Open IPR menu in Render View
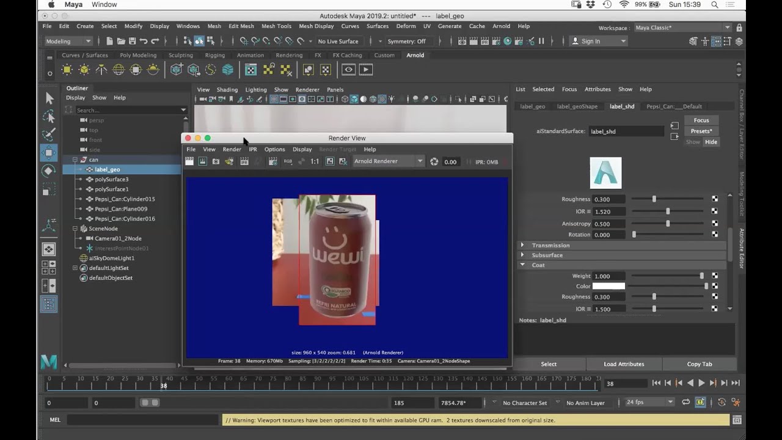Viewport: 782px width, 440px height. pyautogui.click(x=253, y=149)
